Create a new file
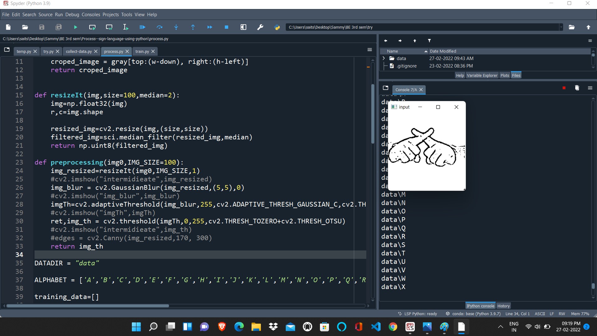The width and height of the screenshot is (597, 336). (8, 27)
